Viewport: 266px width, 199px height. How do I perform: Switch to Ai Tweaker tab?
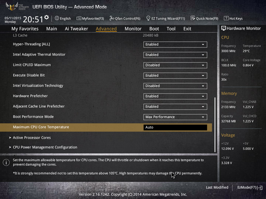point(76,29)
